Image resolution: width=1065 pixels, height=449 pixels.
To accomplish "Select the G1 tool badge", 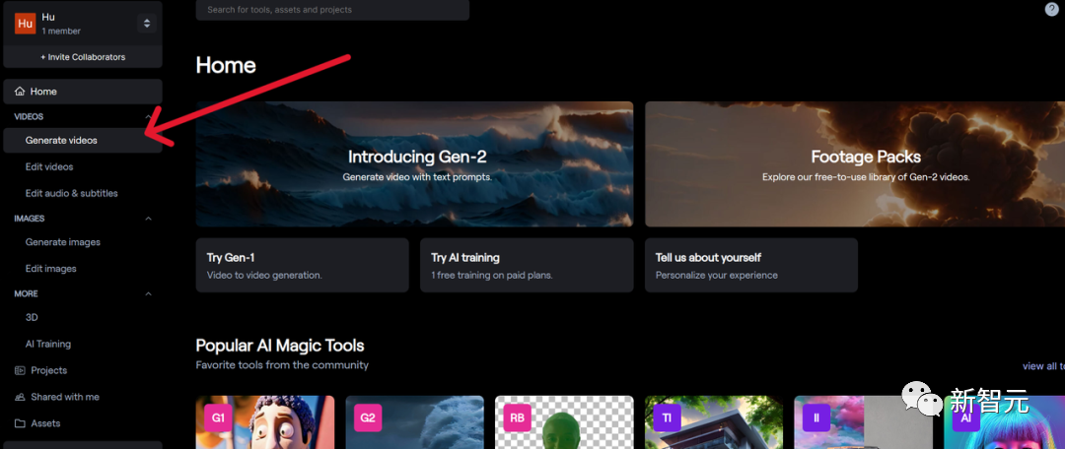I will [x=218, y=417].
